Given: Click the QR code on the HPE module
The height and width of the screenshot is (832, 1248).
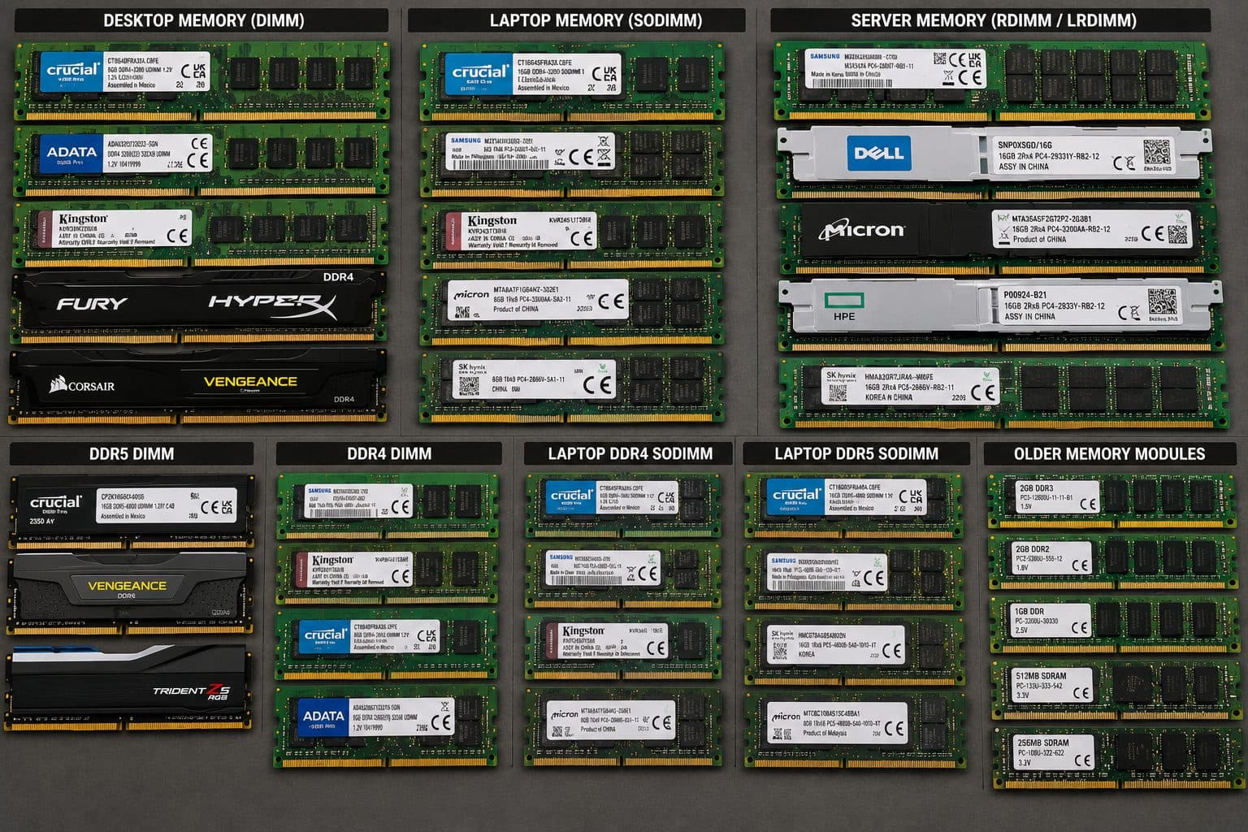Looking at the screenshot, I should 1162,301.
